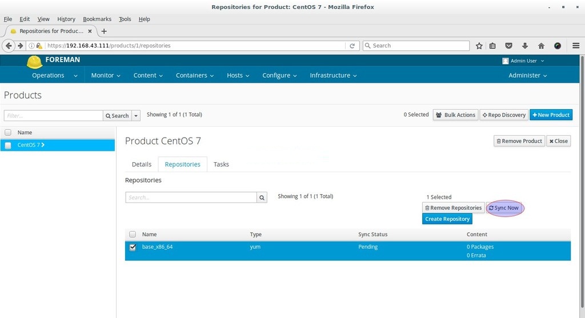Open the Firefox hamburger menu
The height and width of the screenshot is (318, 585).
576,46
